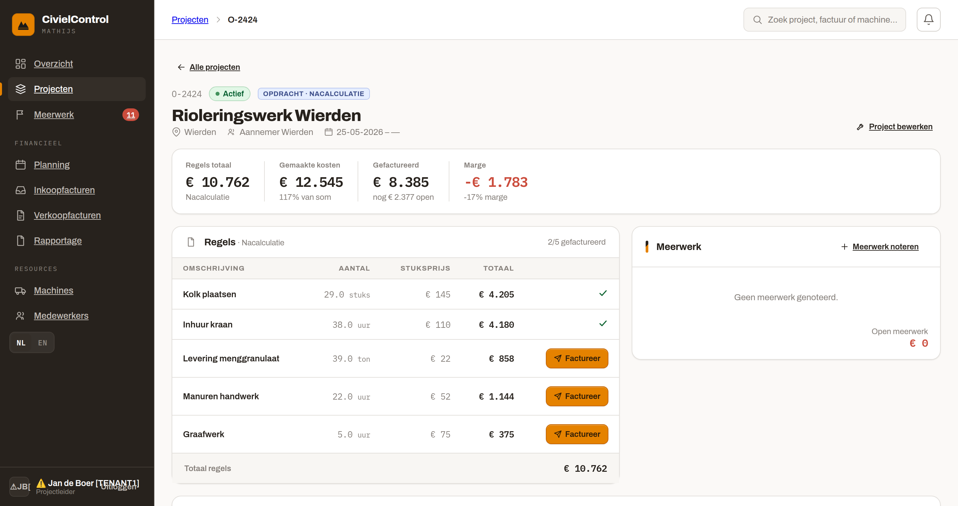Click the wrench icon beside Project bewerken
This screenshot has height=506, width=958.
(860, 127)
